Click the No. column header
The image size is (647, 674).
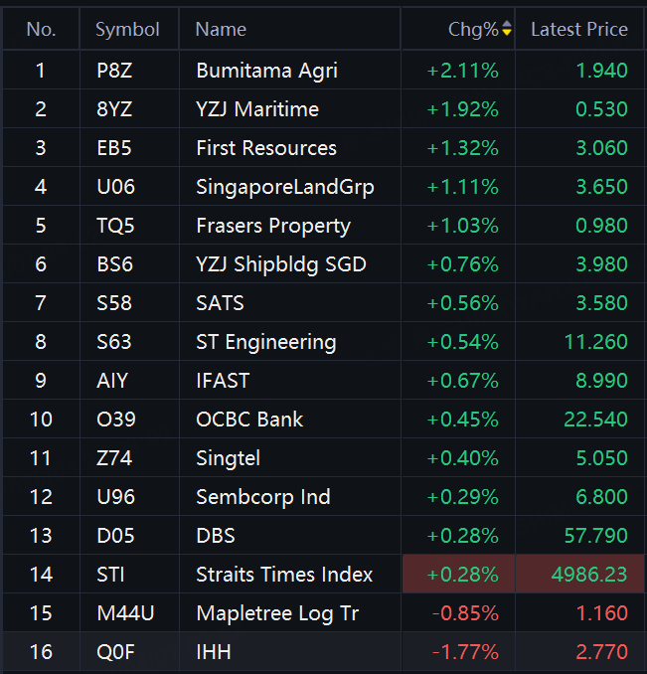(x=41, y=29)
